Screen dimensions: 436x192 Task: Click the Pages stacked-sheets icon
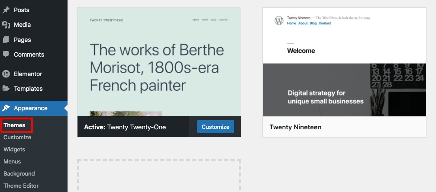point(6,40)
